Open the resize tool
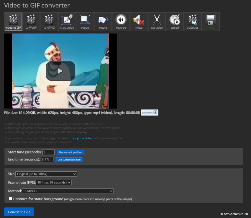 click(85, 22)
